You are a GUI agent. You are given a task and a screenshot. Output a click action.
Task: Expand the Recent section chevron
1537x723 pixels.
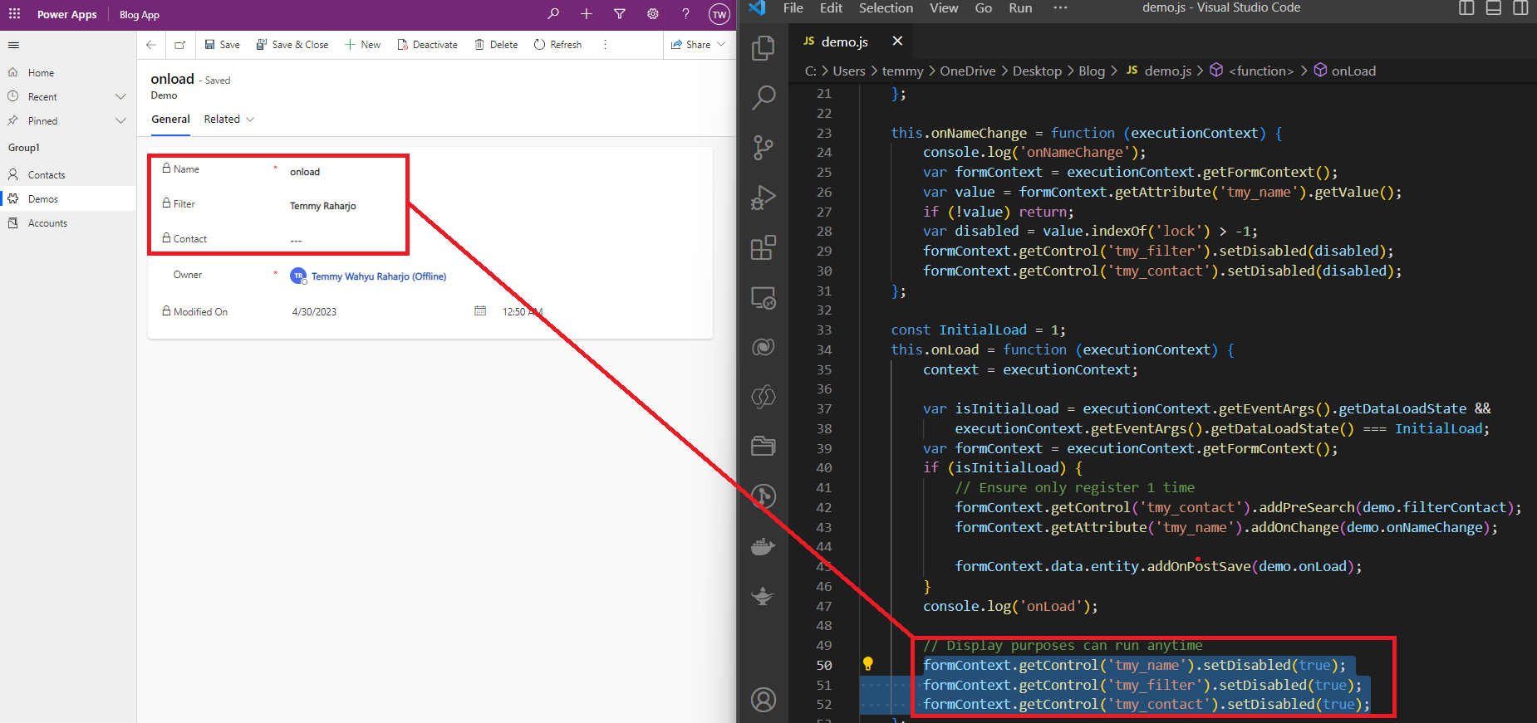pyautogui.click(x=120, y=97)
